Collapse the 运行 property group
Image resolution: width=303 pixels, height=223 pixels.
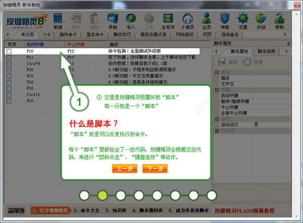217,119
